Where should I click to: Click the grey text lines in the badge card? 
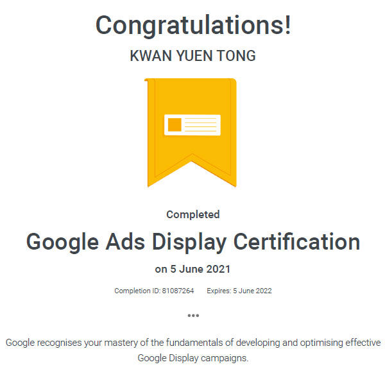click(x=201, y=124)
